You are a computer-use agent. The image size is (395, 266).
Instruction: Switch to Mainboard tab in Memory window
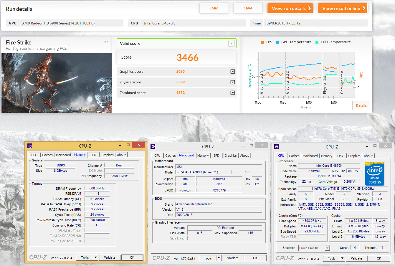point(63,155)
